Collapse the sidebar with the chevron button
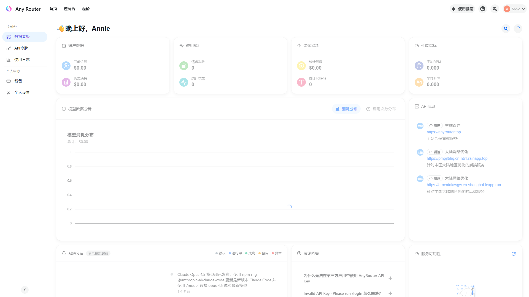The image size is (529, 297). [x=25, y=290]
